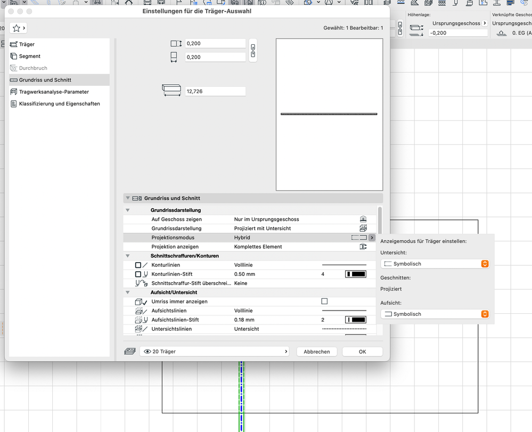Click the Aufsichtslinien solid line type sample
The height and width of the screenshot is (432, 532).
344,311
